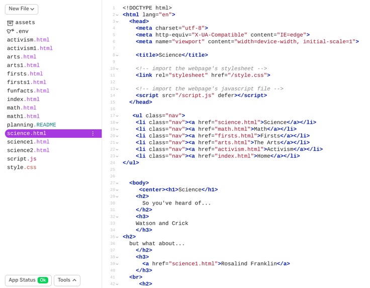The height and width of the screenshot is (288, 370).
Task: Click the "viewport" meta name value
Action: click(188, 42)
